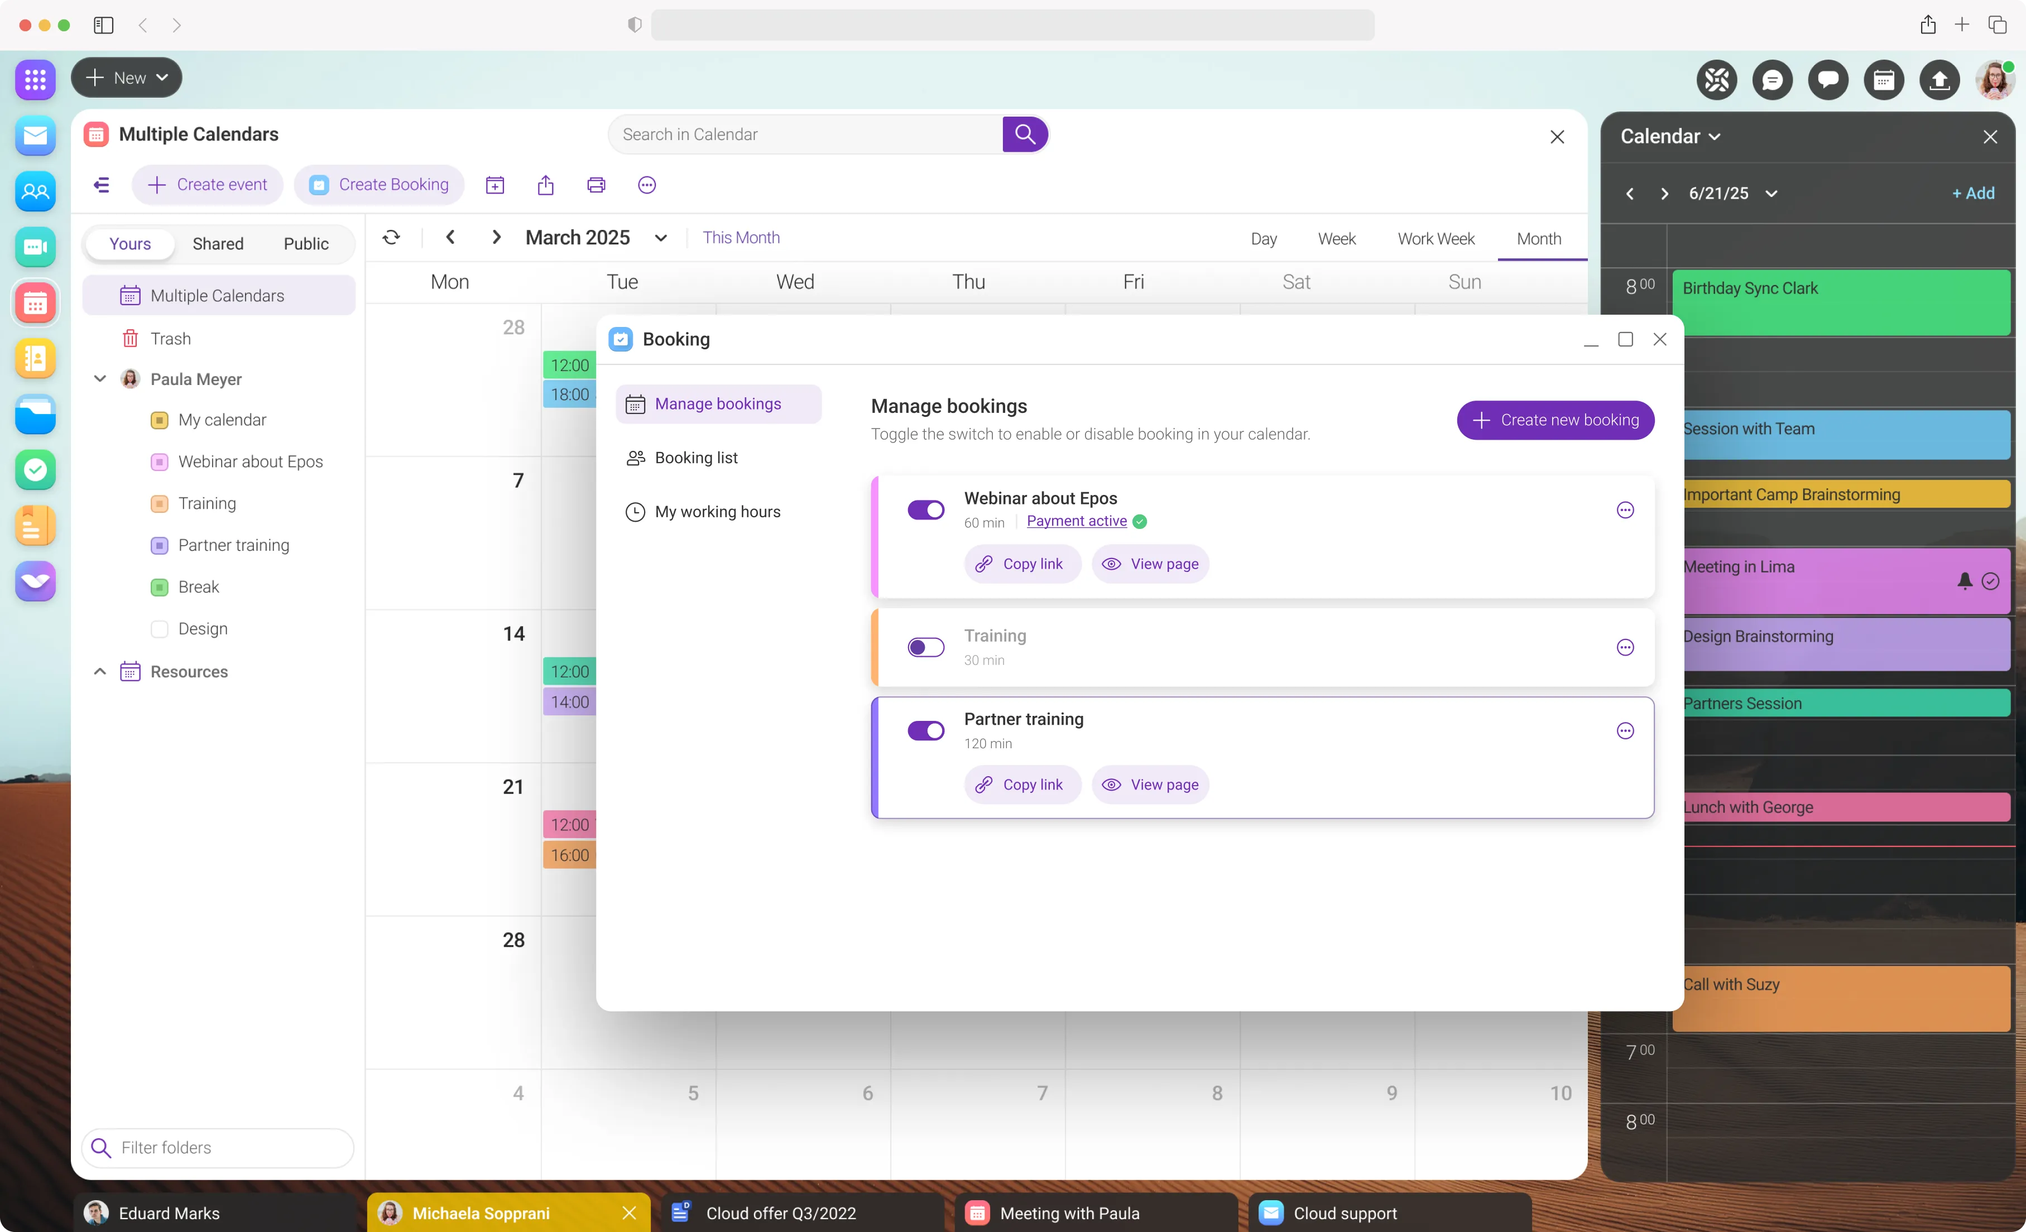Switch to the Week view tab
The width and height of the screenshot is (2026, 1232).
tap(1336, 238)
